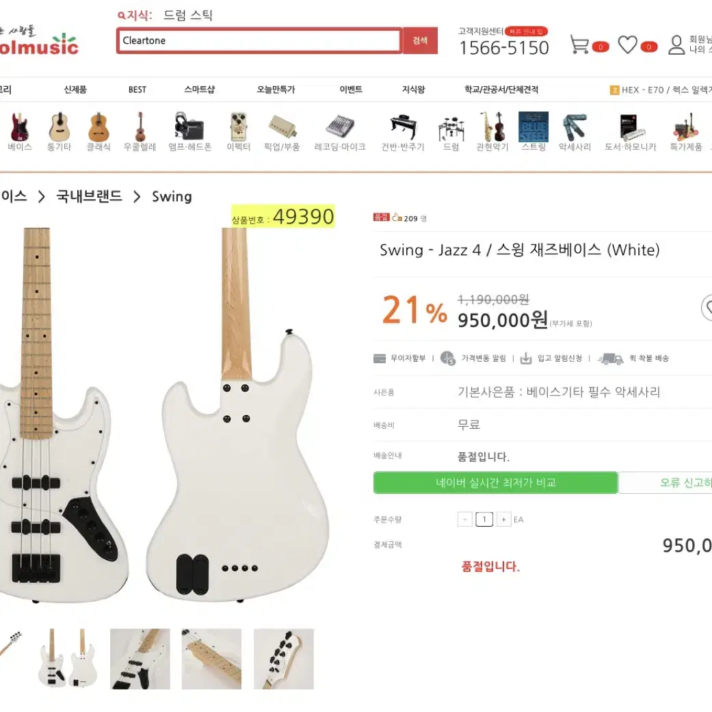Image resolution: width=712 pixels, height=712 pixels.
Task: Open the user account profile icon
Action: click(x=676, y=45)
